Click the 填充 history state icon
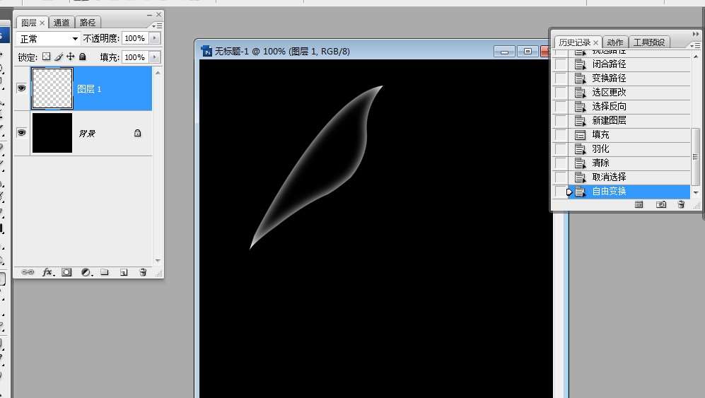The height and width of the screenshot is (398, 705). (x=581, y=134)
